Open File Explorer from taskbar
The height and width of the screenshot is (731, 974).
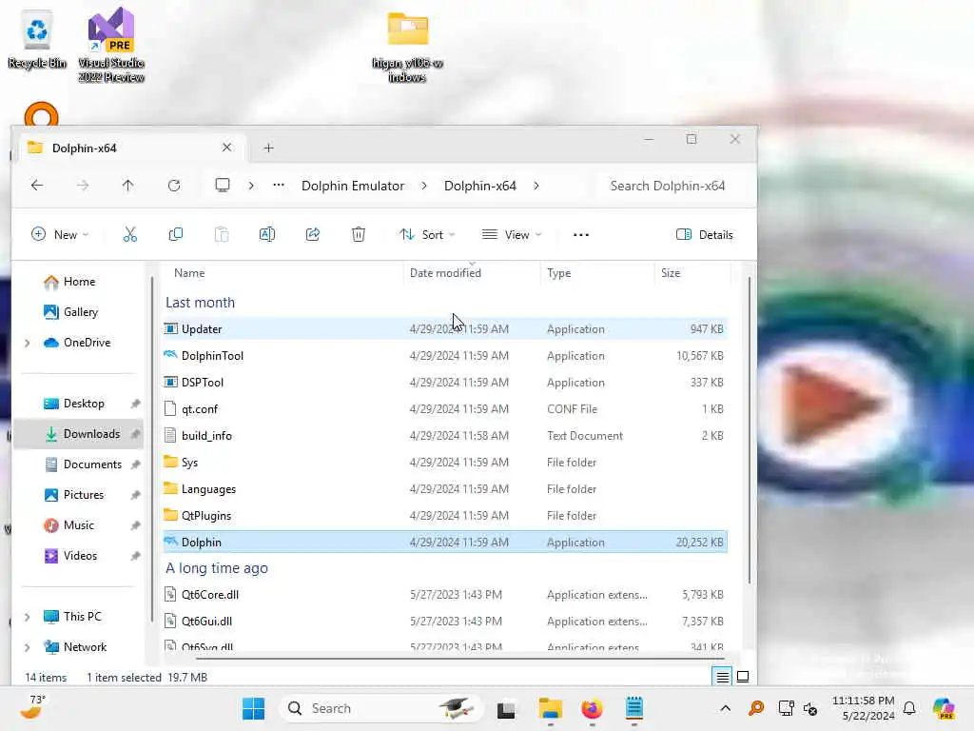[551, 708]
